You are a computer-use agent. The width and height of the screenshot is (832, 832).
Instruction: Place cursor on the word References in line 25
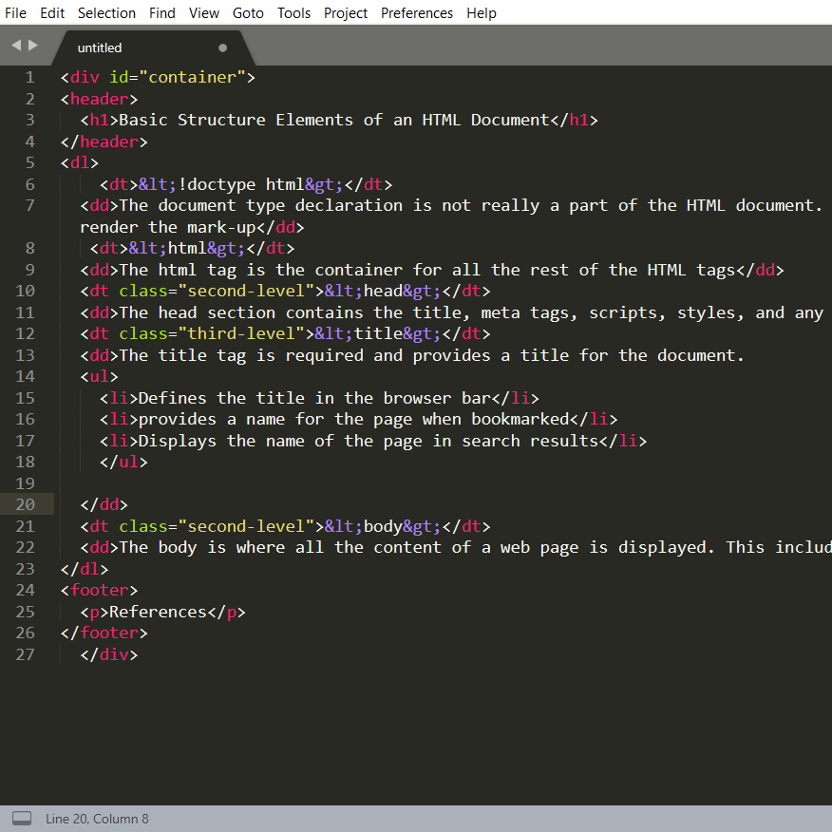[158, 612]
